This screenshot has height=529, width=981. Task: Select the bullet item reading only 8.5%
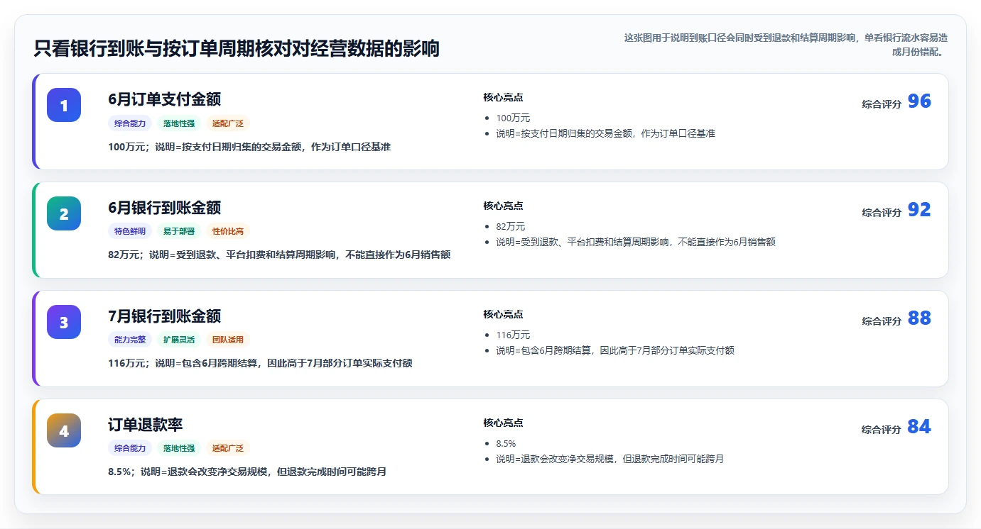[506, 443]
